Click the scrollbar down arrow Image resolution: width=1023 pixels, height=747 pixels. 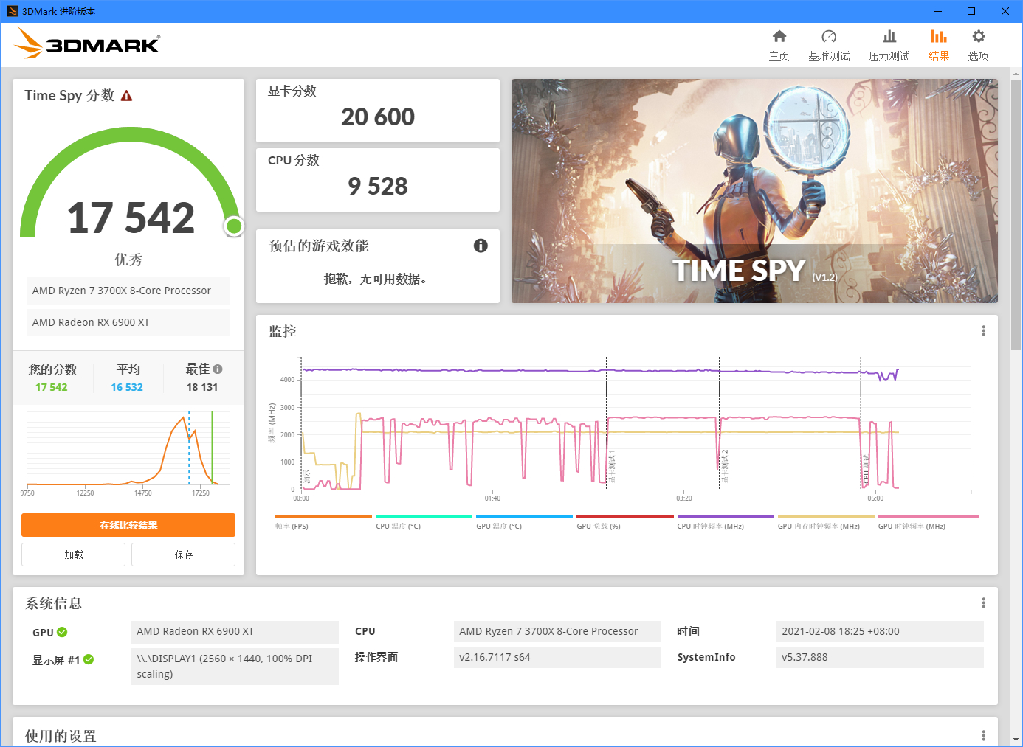tap(1016, 739)
